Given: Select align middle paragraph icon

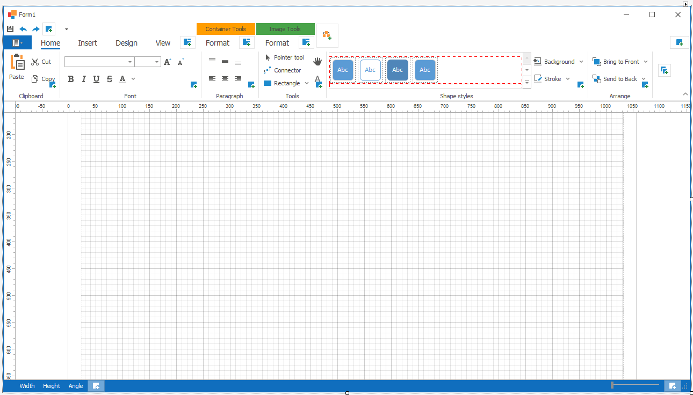Looking at the screenshot, I should (225, 62).
